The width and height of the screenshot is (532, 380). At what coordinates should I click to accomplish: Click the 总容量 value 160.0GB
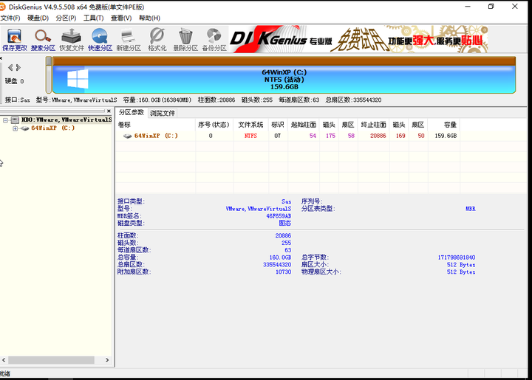[280, 258]
